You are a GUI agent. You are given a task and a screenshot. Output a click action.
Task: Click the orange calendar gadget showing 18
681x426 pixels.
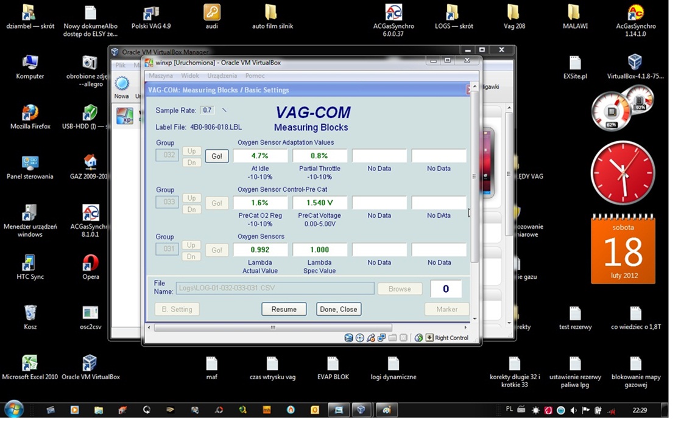(x=623, y=249)
